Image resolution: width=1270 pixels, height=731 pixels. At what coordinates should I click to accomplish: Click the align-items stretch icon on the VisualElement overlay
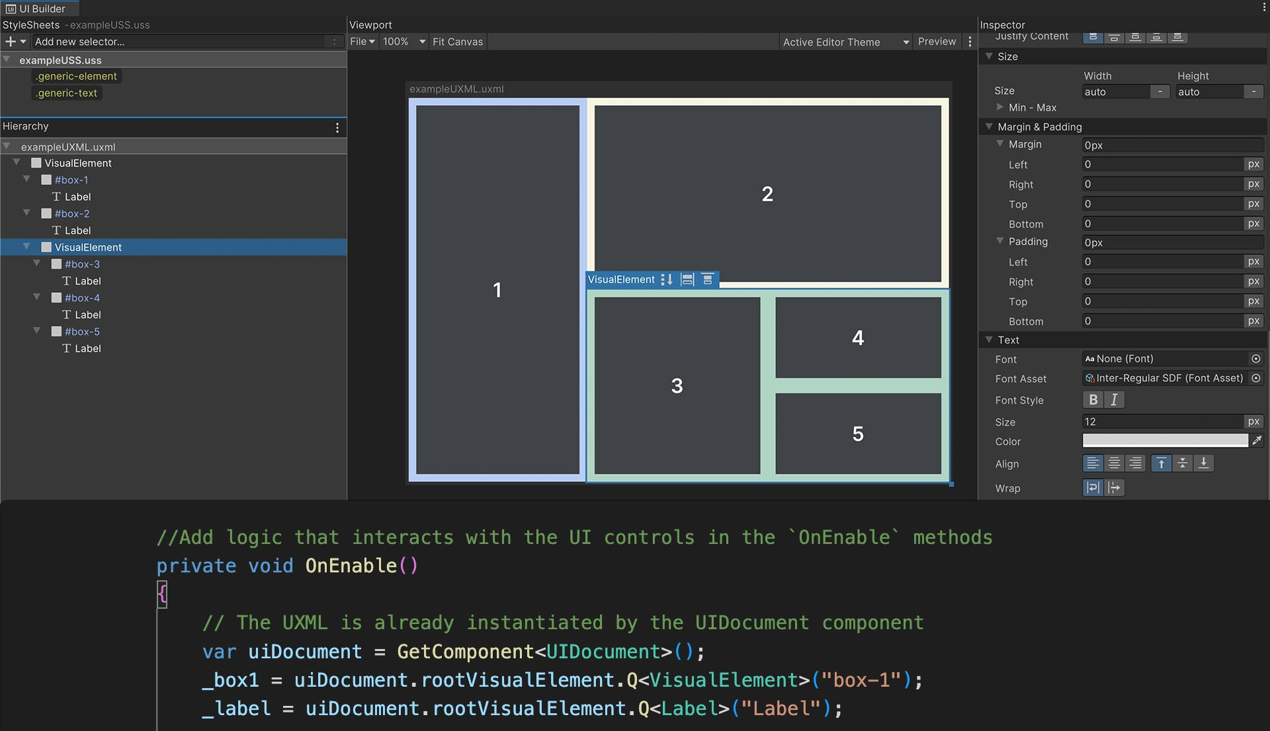[x=687, y=280]
